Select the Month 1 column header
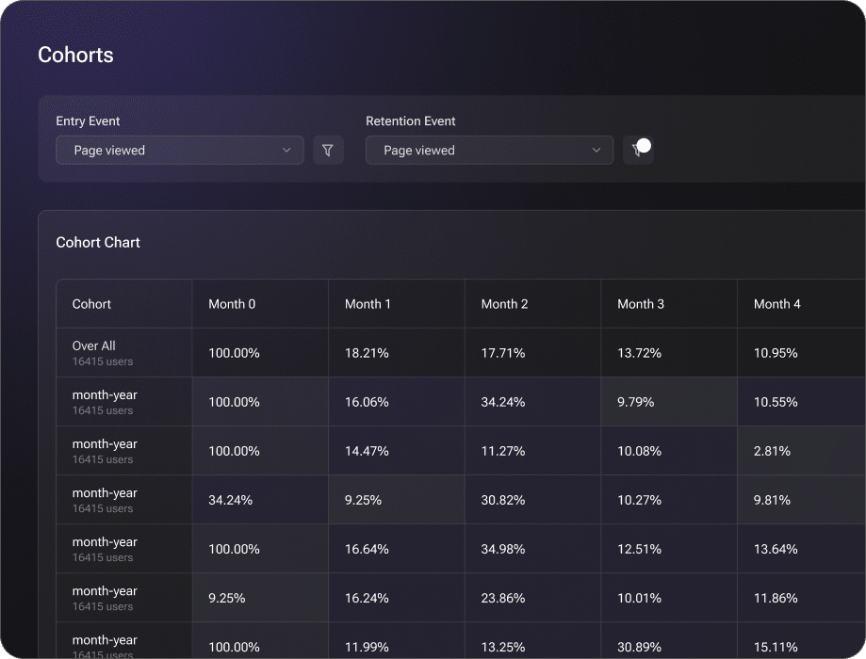This screenshot has width=866, height=659. [368, 304]
